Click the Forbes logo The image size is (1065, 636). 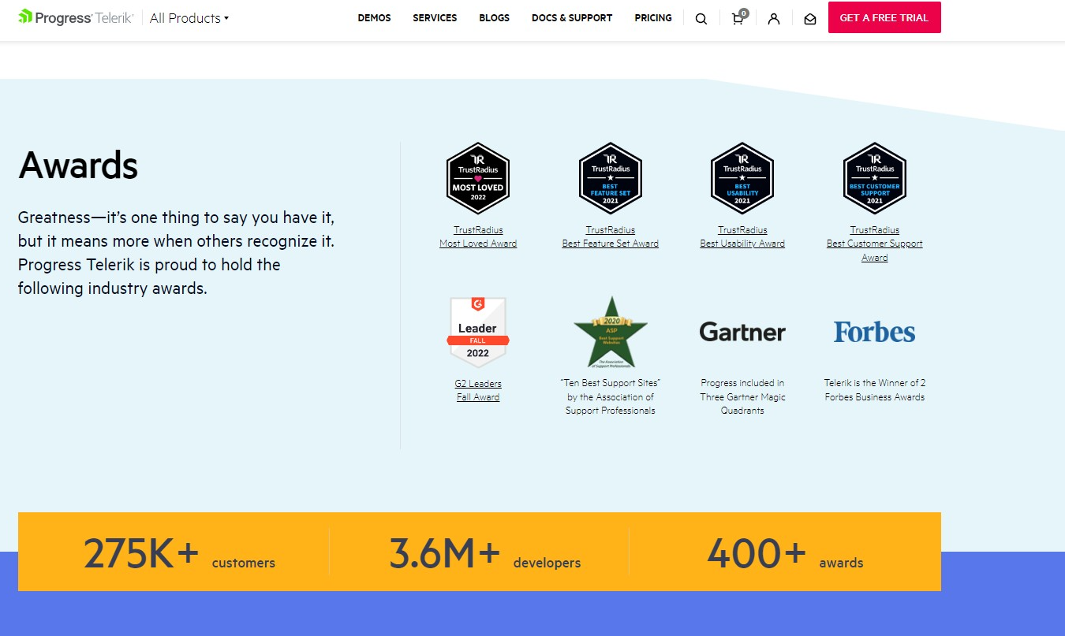click(x=875, y=332)
